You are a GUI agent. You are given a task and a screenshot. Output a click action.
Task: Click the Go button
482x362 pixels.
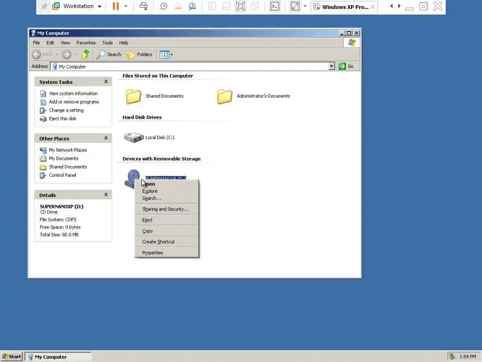click(x=346, y=66)
